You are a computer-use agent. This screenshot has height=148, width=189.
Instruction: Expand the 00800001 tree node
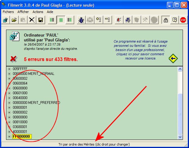[9, 108]
